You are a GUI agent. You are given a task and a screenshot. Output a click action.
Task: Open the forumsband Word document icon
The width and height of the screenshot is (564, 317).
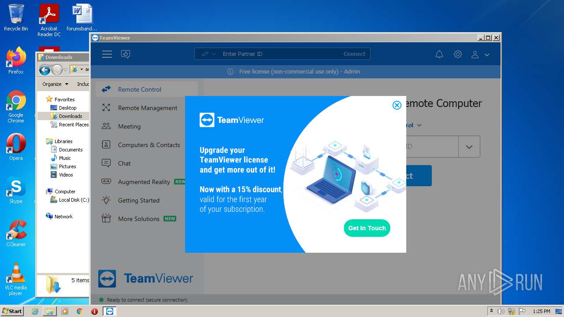coord(82,18)
